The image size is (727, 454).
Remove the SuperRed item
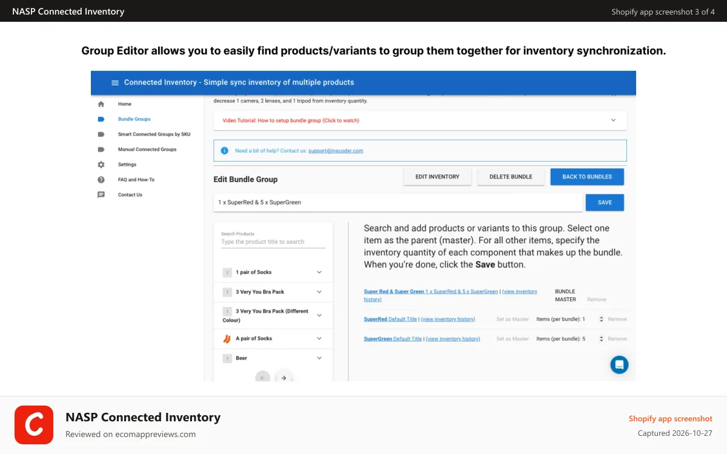(617, 319)
